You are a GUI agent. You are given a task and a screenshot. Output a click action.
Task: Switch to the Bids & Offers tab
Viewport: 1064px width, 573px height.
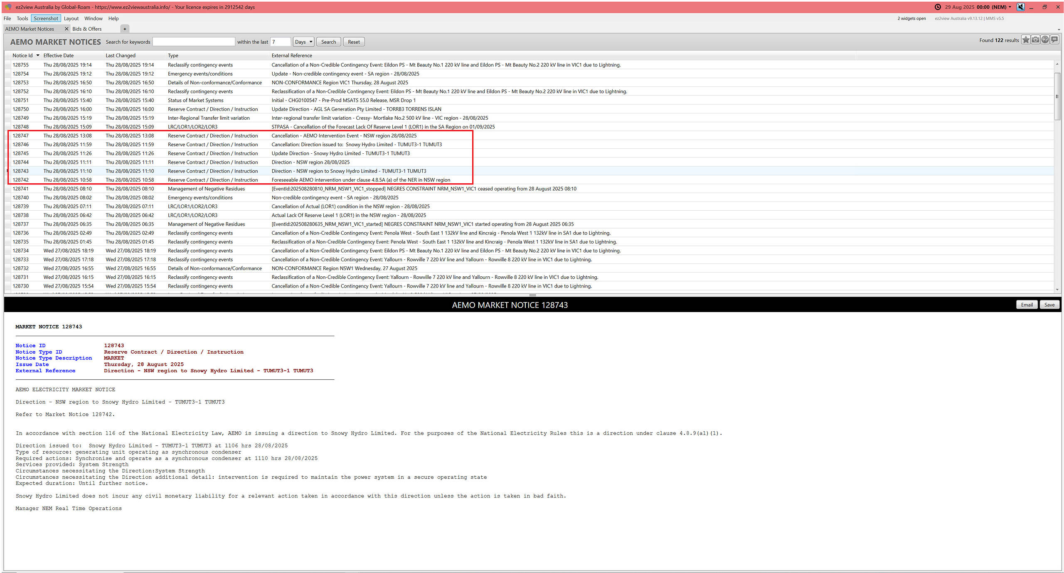[87, 29]
